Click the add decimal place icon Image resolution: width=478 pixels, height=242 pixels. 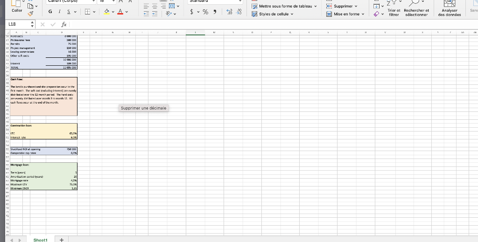(230, 12)
